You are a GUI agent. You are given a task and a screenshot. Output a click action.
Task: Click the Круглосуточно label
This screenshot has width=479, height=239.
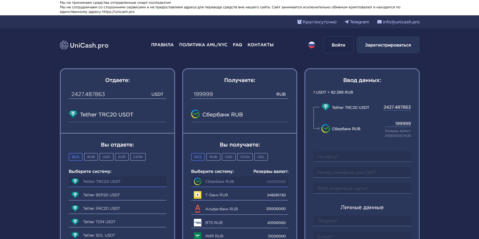point(320,22)
